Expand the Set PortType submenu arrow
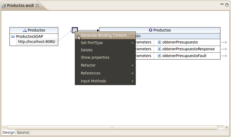Viewport: 231px width, 137px height. pyautogui.click(x=133, y=43)
